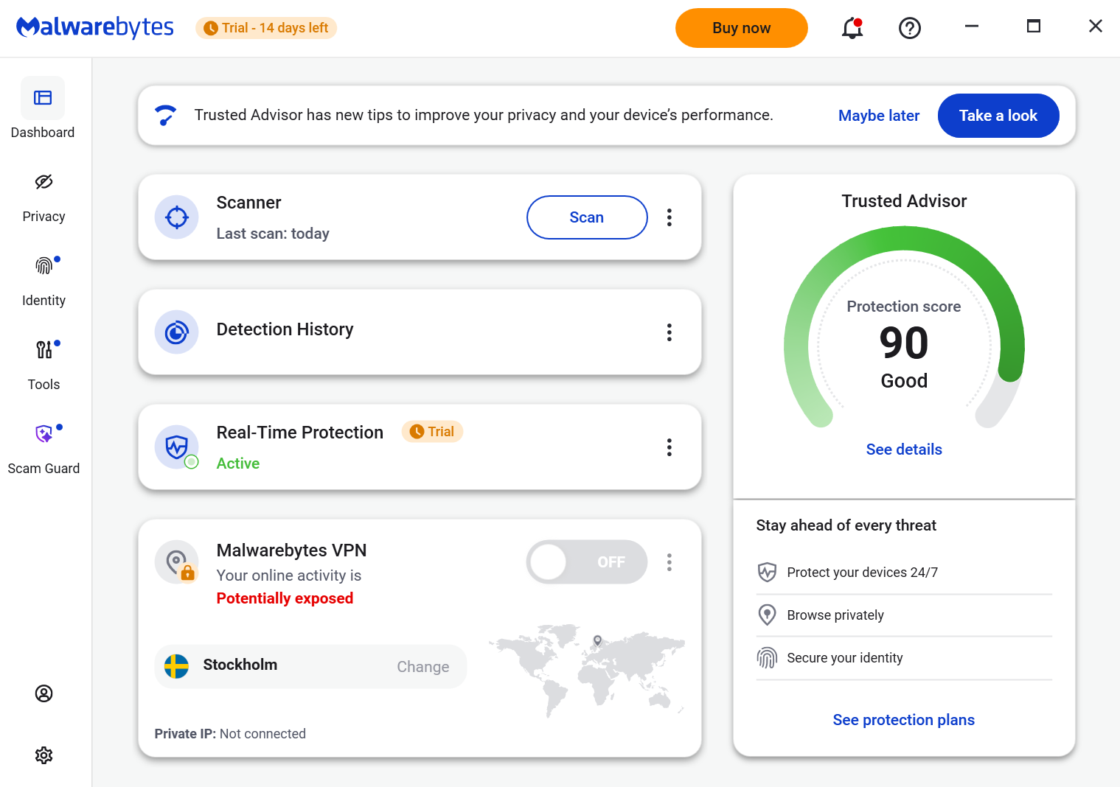This screenshot has height=787, width=1120.
Task: Click the Trial 14 days left badge
Action: pos(266,28)
